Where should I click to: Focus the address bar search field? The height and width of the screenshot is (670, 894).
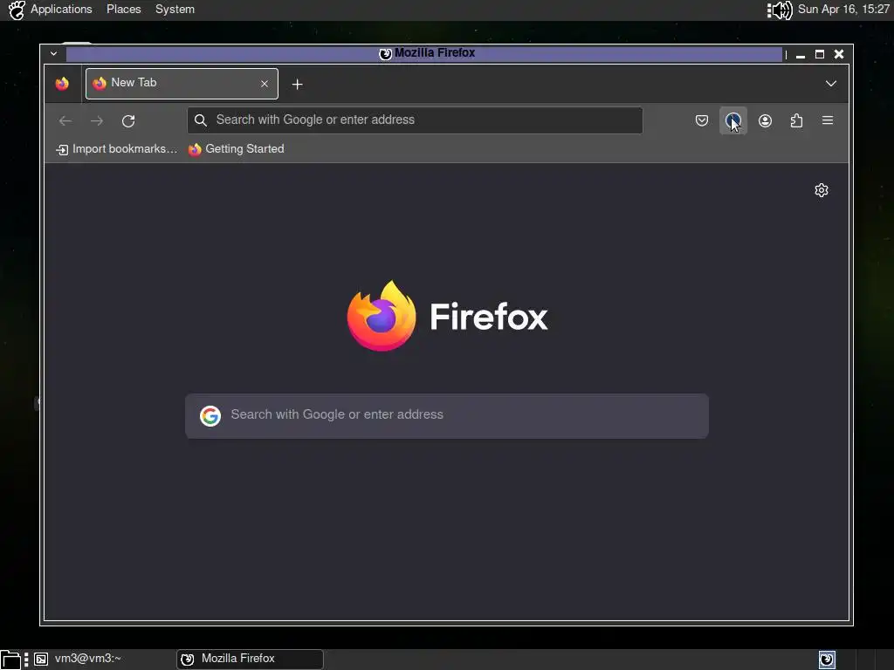[x=415, y=120]
